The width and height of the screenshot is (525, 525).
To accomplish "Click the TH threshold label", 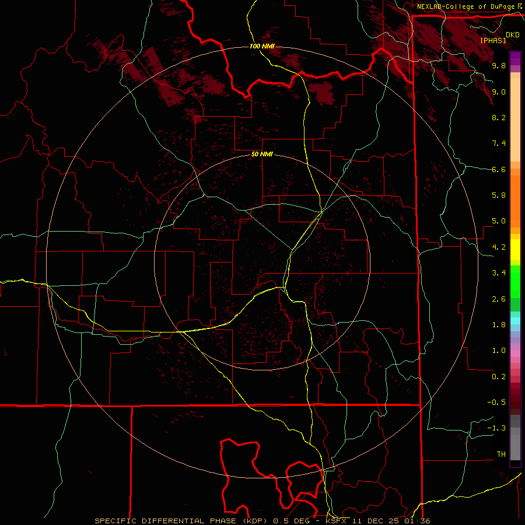I will coord(501,454).
